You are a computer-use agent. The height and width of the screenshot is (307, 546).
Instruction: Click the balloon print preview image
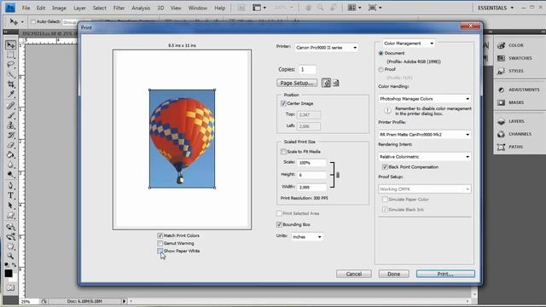(182, 139)
